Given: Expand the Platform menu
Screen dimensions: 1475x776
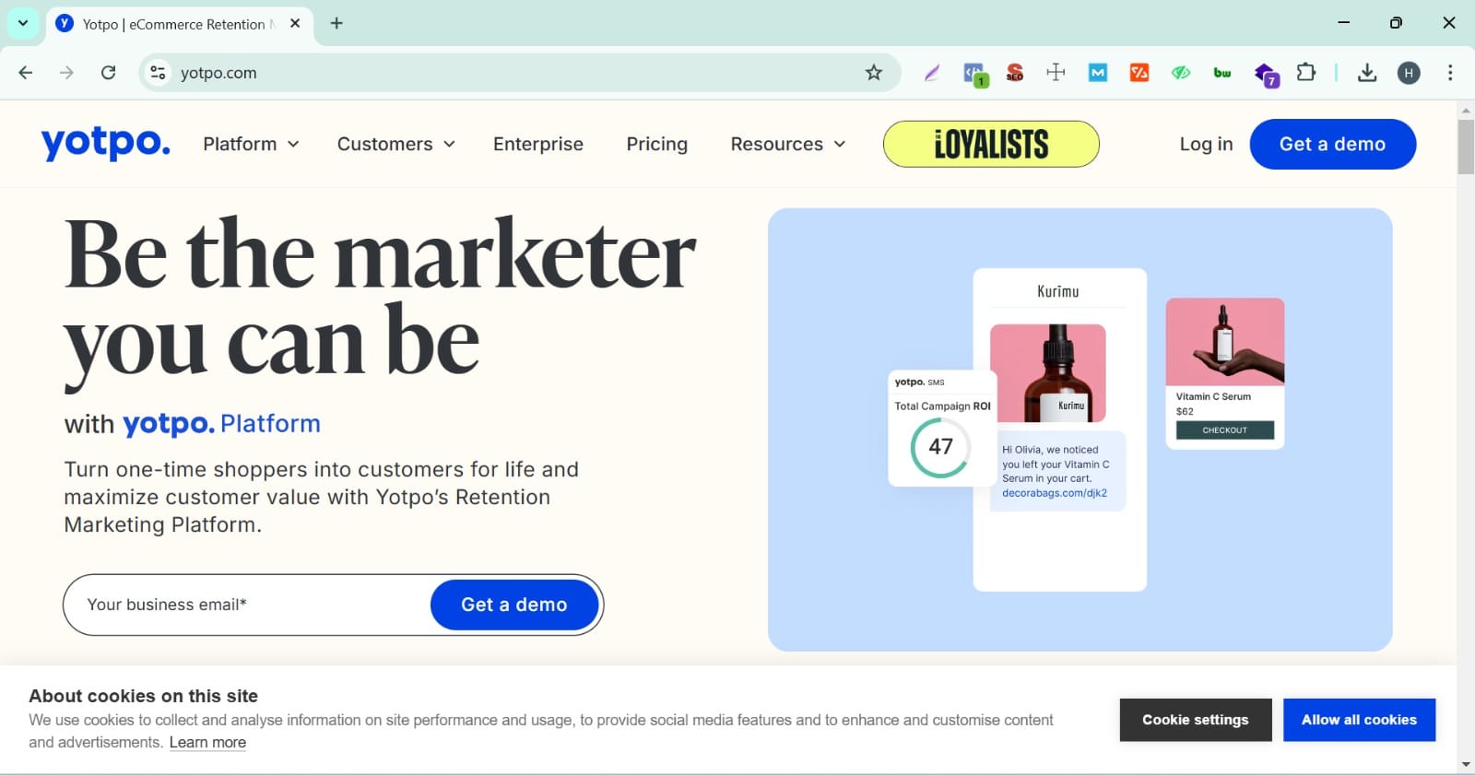Looking at the screenshot, I should (x=251, y=144).
